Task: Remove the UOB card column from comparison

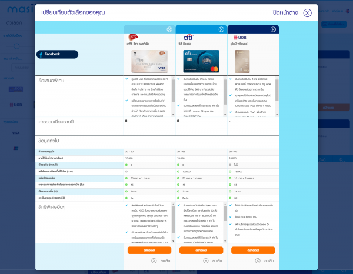Action: tap(274, 29)
